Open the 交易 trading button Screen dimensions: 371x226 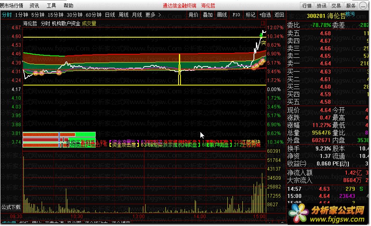tap(336, 6)
